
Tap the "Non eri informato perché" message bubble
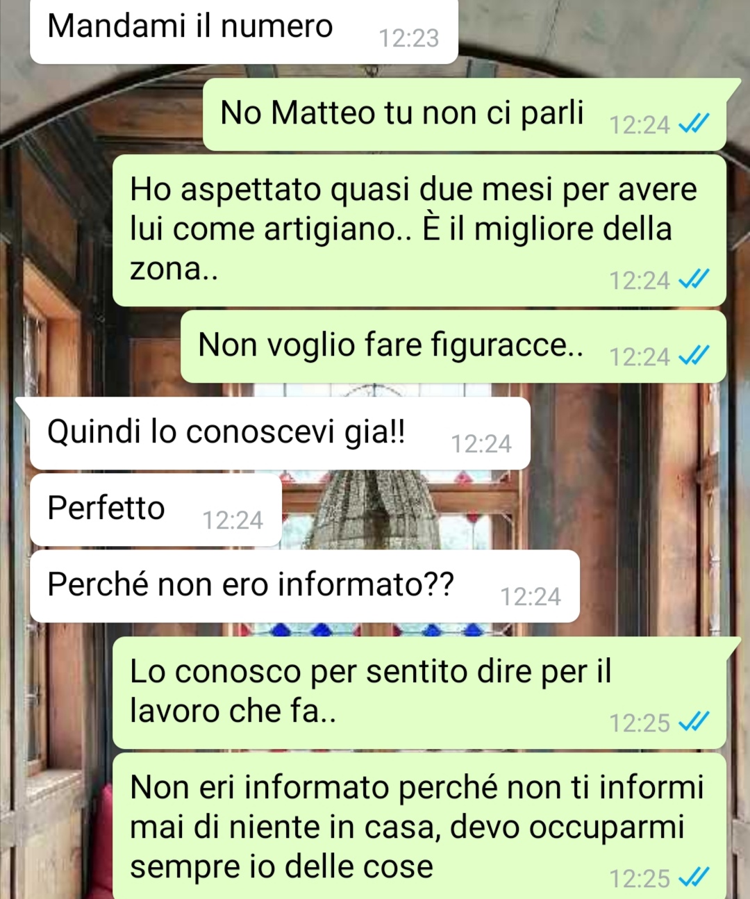(419, 826)
